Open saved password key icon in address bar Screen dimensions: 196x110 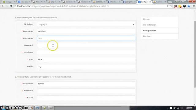point(168,6)
